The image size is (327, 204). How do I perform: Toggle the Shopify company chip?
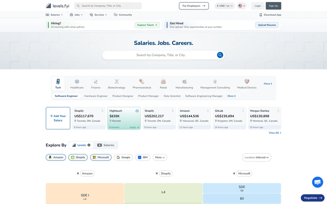click(x=78, y=157)
